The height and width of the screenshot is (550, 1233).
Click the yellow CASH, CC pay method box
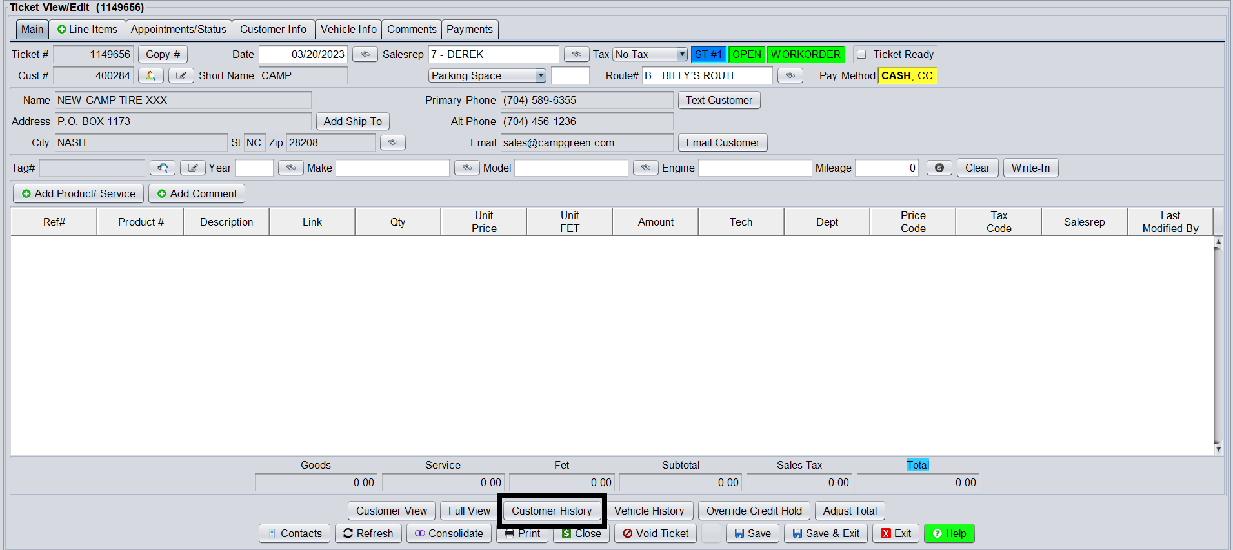tap(907, 76)
